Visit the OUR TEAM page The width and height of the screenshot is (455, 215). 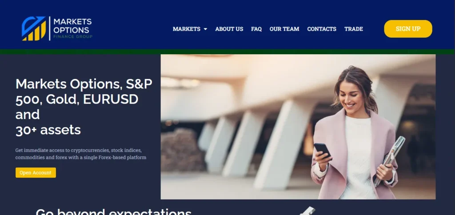click(284, 29)
